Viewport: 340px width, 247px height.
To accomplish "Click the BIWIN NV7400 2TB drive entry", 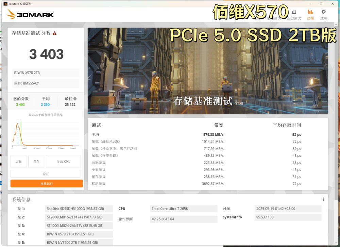I will click(79, 243).
